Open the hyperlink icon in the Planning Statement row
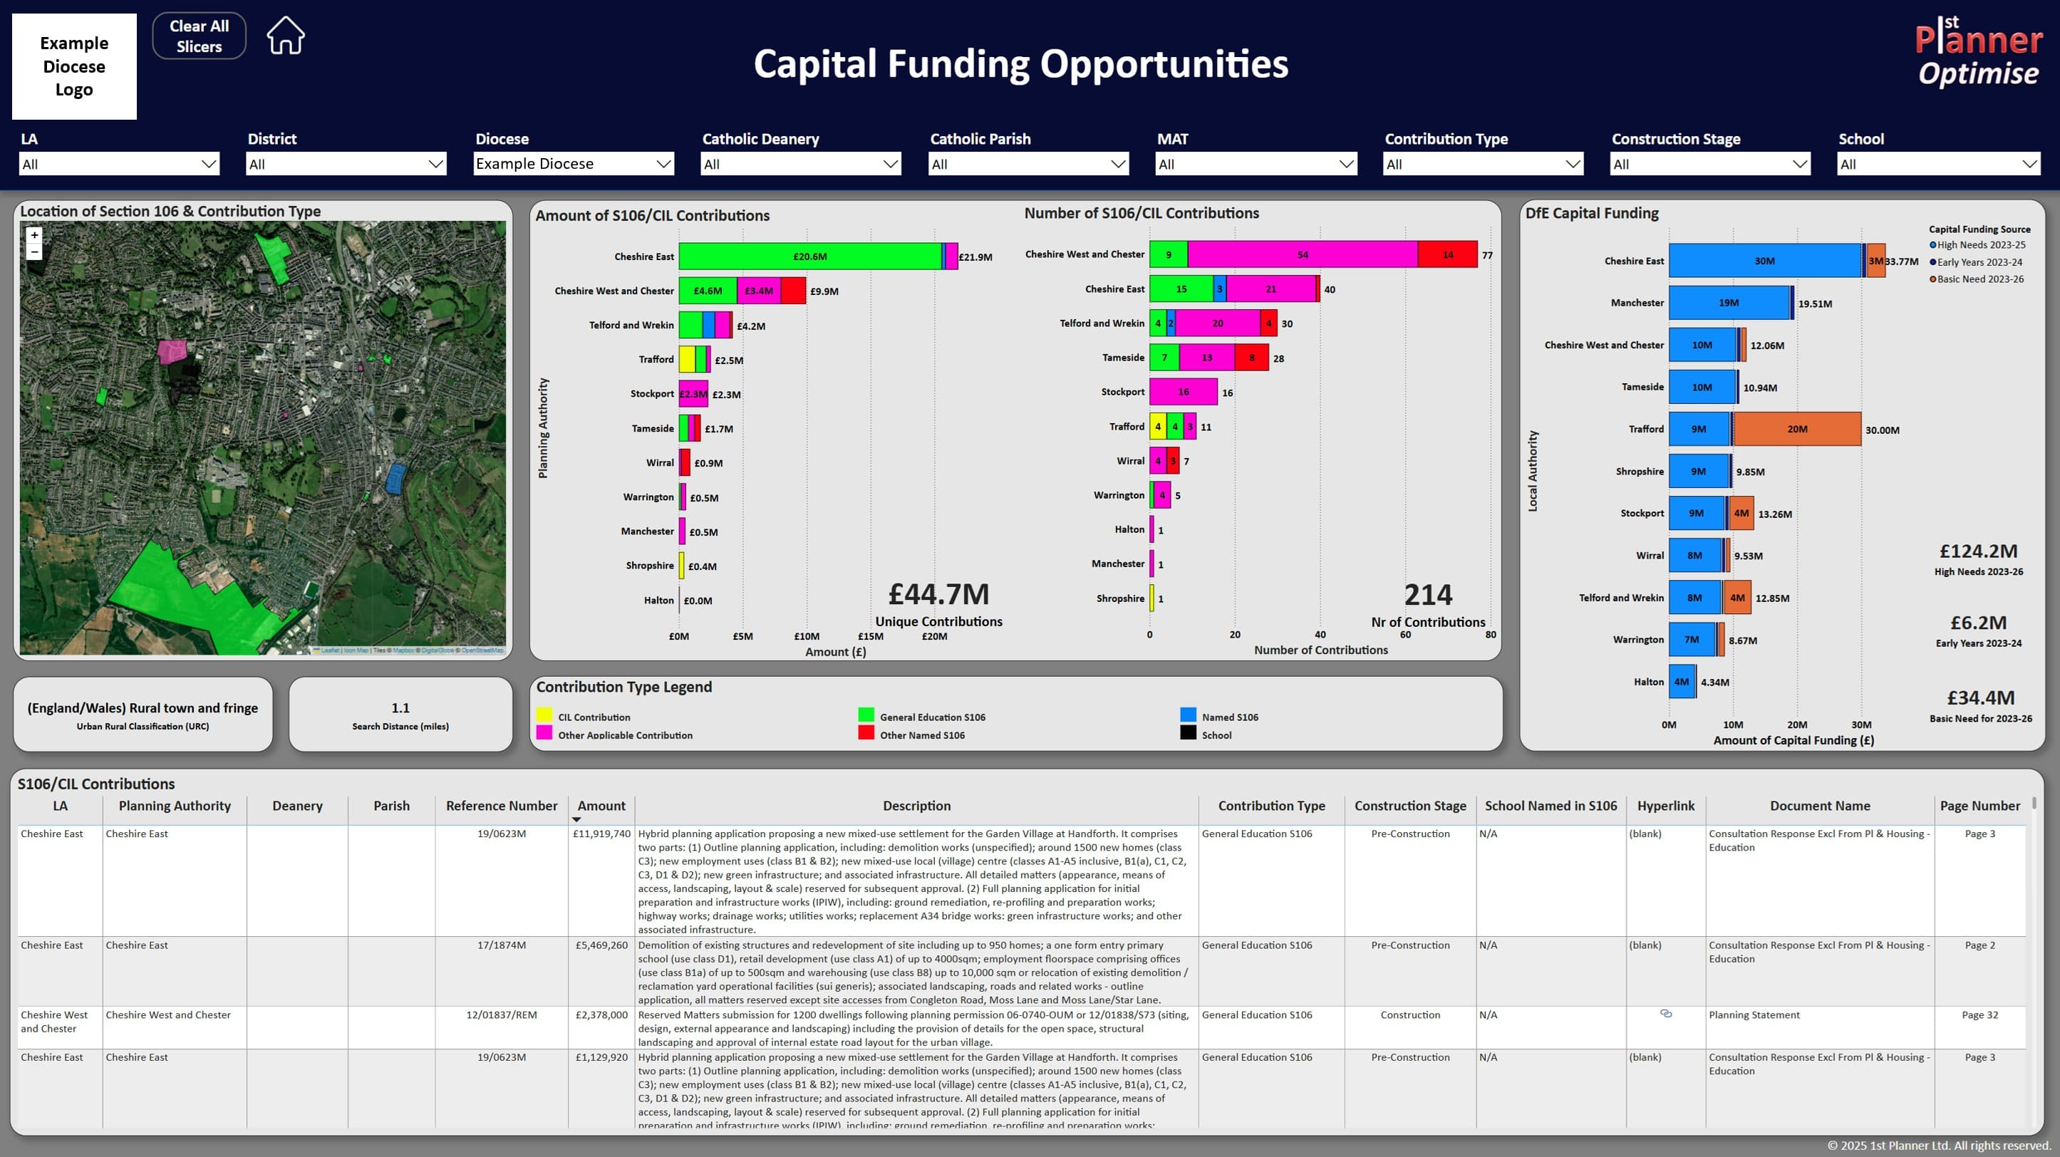This screenshot has width=2060, height=1157. pos(1667,1014)
